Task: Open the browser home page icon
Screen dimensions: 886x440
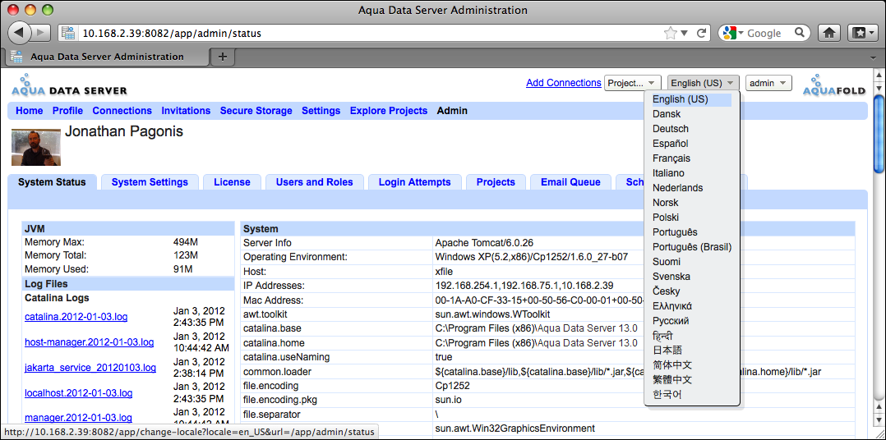Action: pos(829,33)
